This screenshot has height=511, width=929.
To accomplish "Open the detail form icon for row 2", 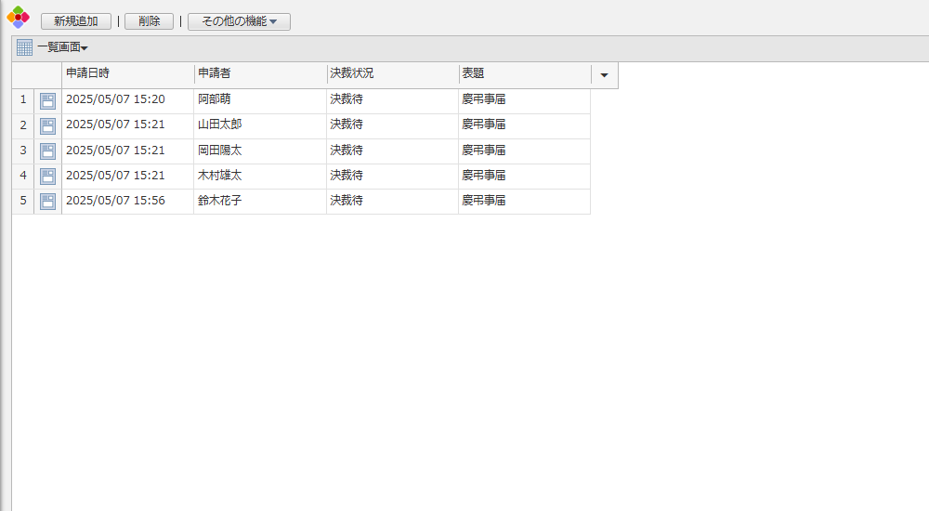I will pos(47,125).
